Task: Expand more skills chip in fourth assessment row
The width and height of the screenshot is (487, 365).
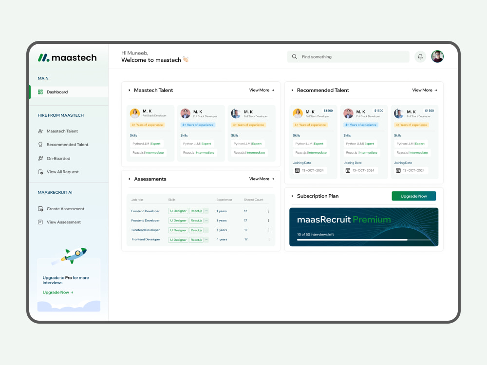Action: coord(206,239)
